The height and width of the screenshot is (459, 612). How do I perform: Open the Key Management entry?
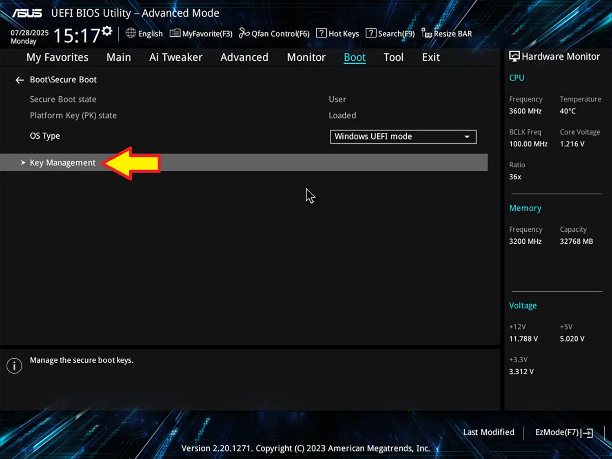coord(244,162)
